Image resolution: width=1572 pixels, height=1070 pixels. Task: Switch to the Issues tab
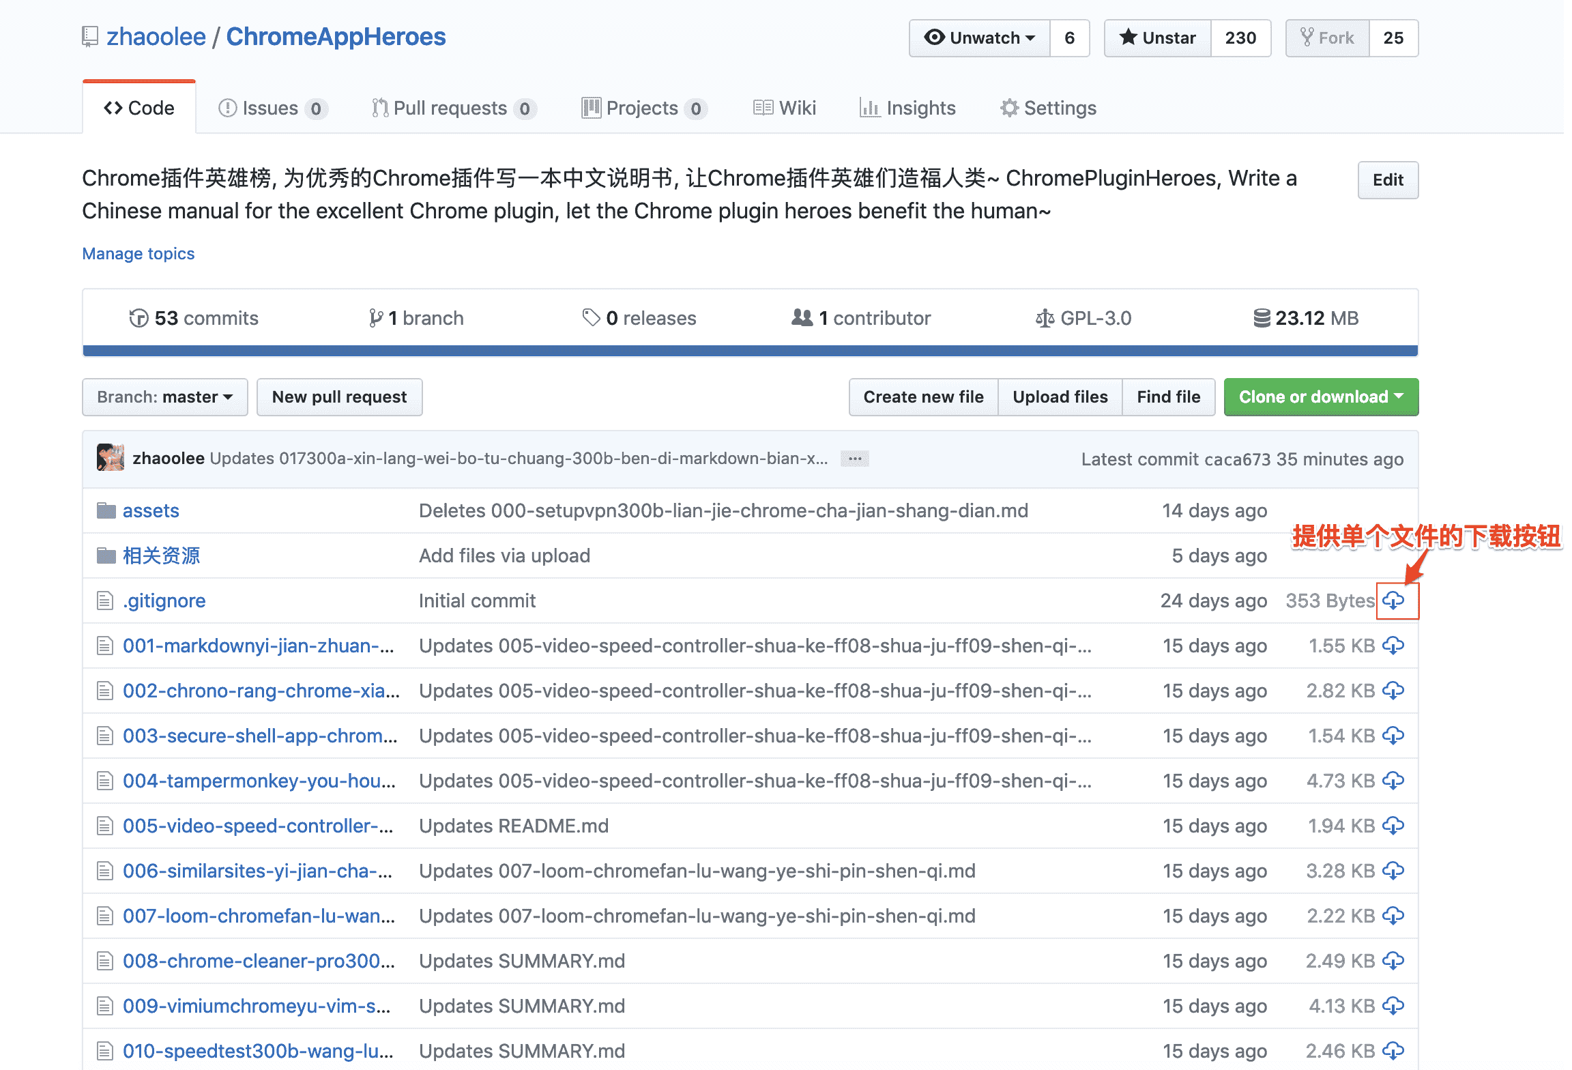tap(271, 108)
